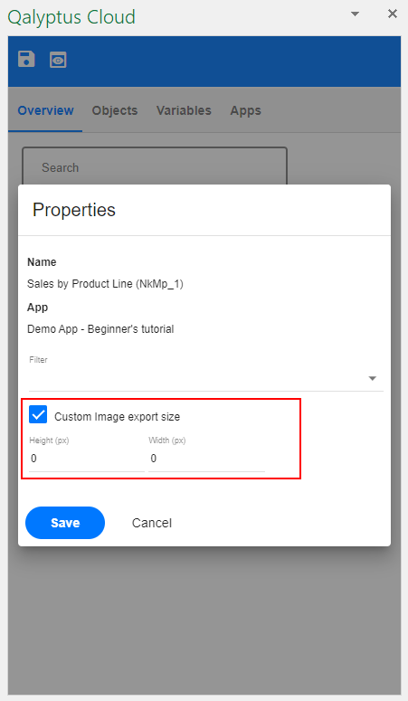This screenshot has height=701, width=408.
Task: Open the Apps tab
Action: click(x=245, y=110)
